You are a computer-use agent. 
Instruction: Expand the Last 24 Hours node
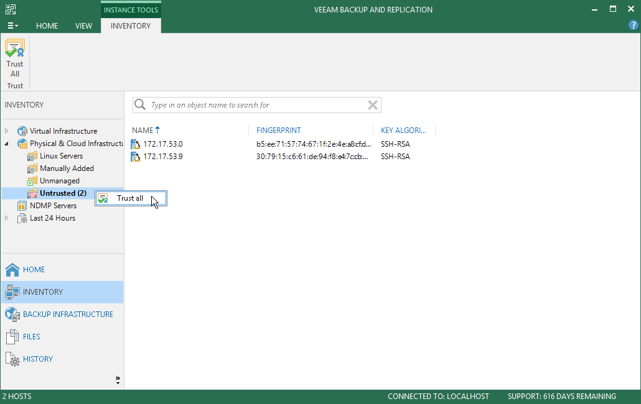[x=7, y=218]
